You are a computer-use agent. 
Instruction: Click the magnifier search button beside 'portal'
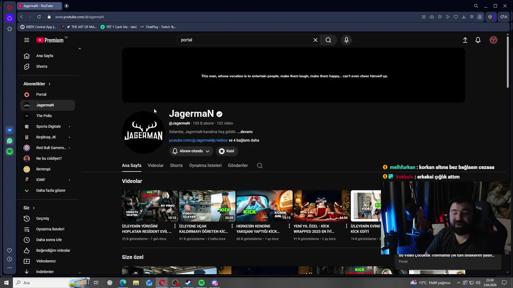tap(328, 40)
